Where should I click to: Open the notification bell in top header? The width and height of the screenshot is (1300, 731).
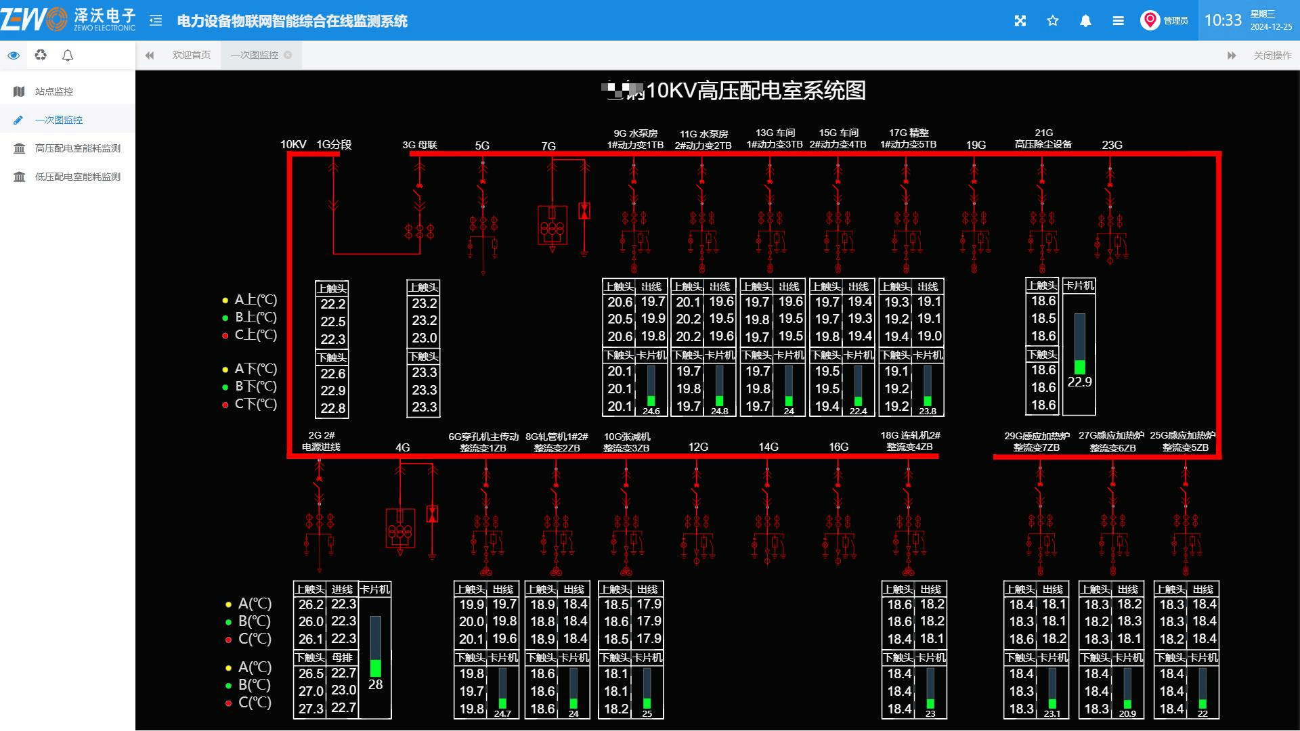(1085, 21)
